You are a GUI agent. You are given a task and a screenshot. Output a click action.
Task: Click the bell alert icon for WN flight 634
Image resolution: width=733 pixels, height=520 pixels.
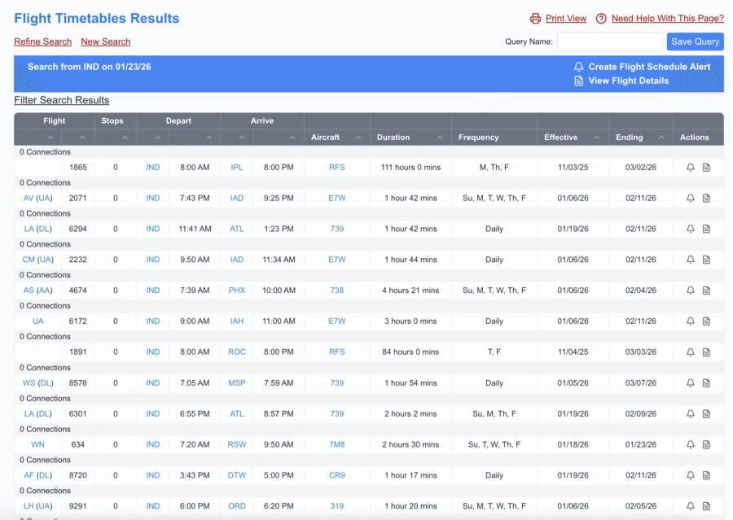[689, 444]
